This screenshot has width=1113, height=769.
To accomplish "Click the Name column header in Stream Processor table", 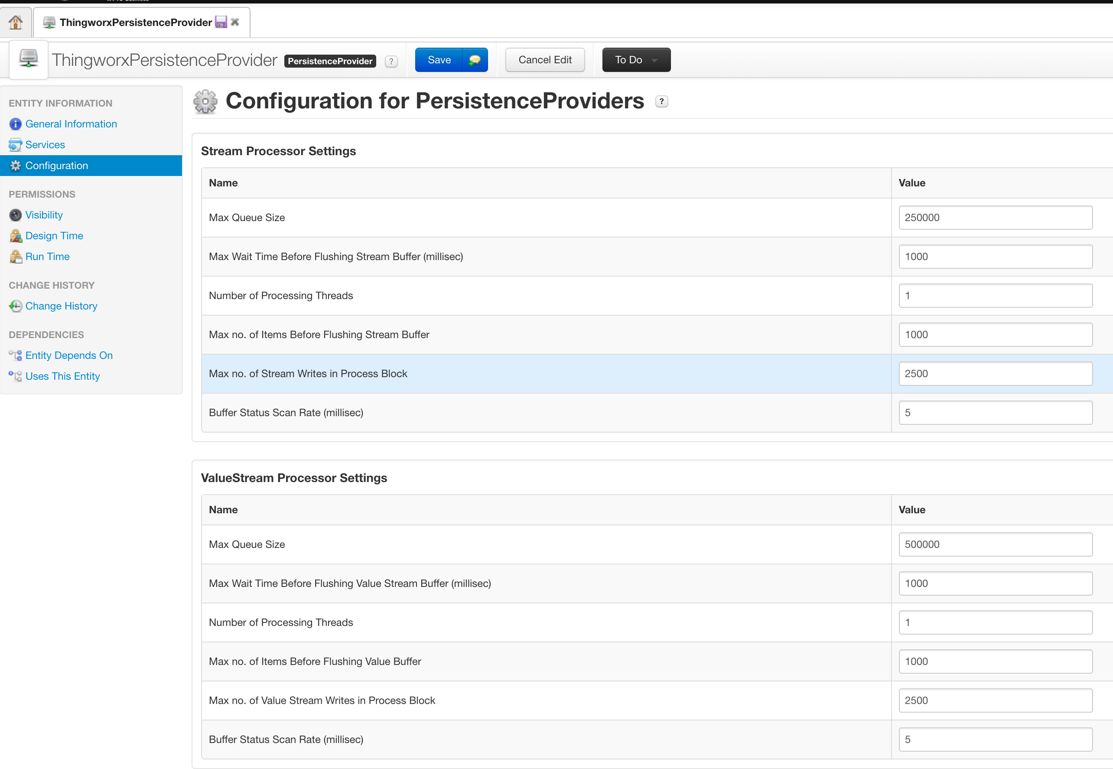I will (223, 182).
